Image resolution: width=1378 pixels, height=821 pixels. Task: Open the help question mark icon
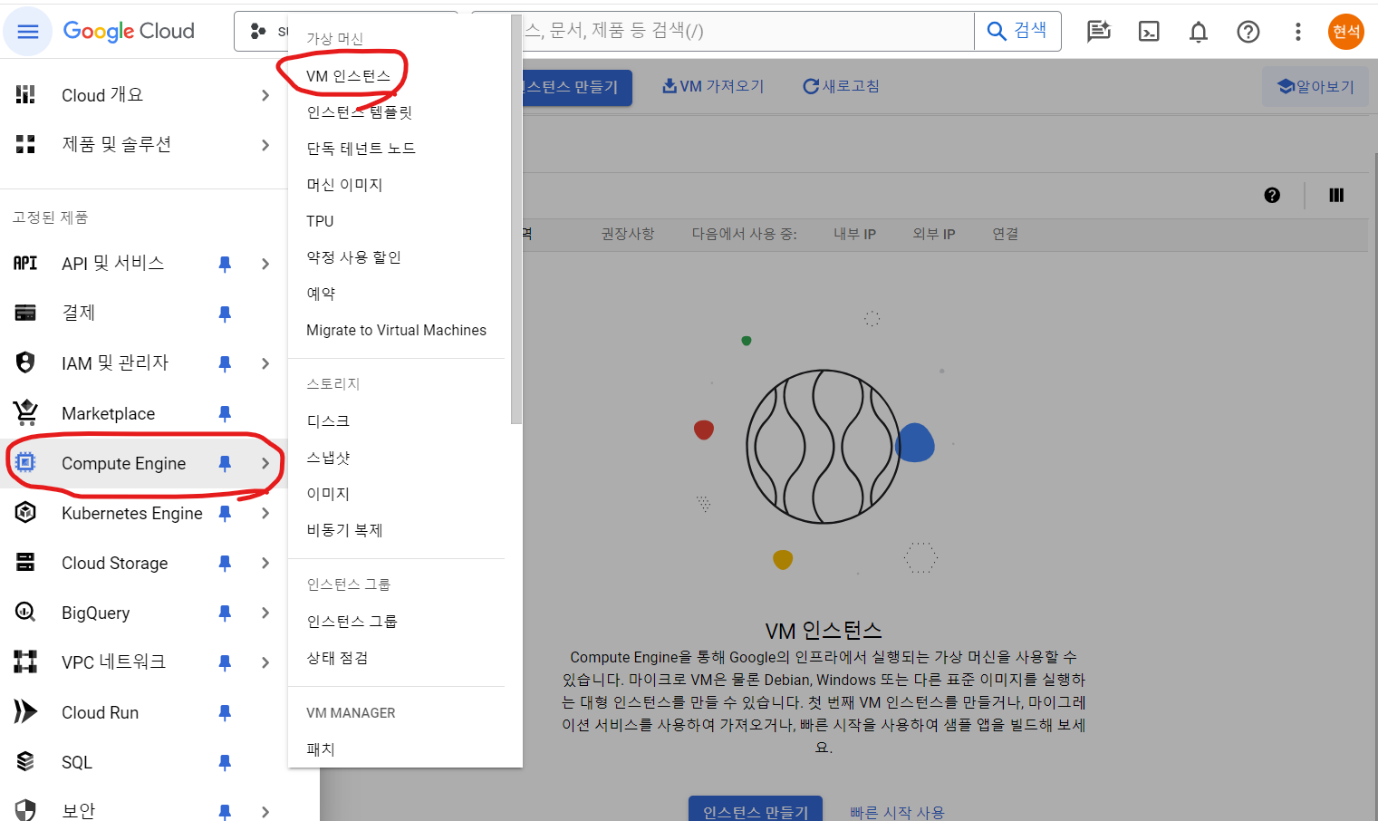[x=1248, y=32]
